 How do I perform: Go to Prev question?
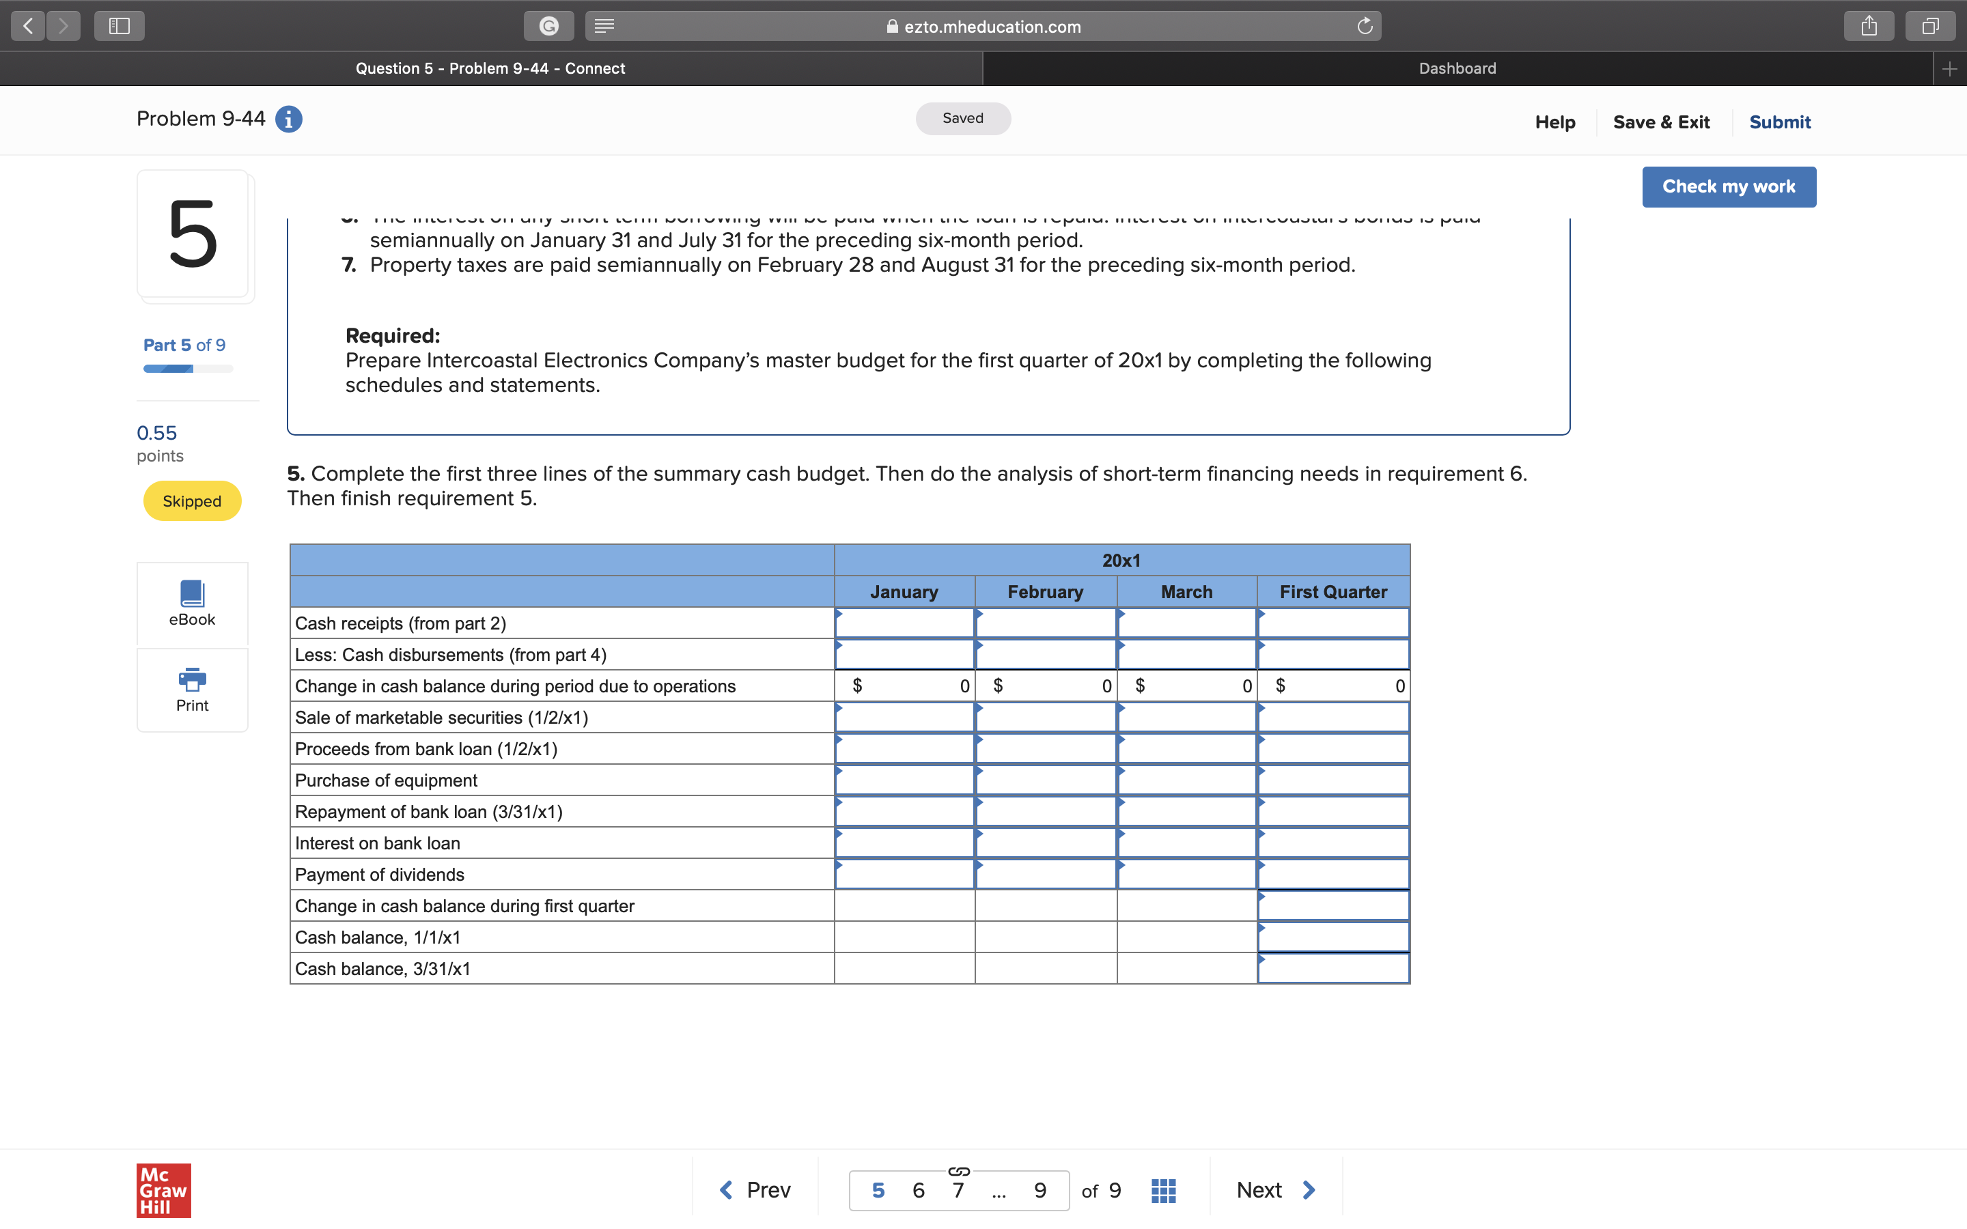(755, 1190)
